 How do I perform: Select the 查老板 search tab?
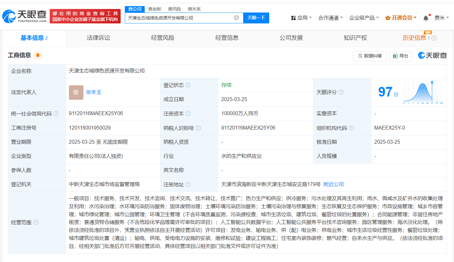click(155, 9)
